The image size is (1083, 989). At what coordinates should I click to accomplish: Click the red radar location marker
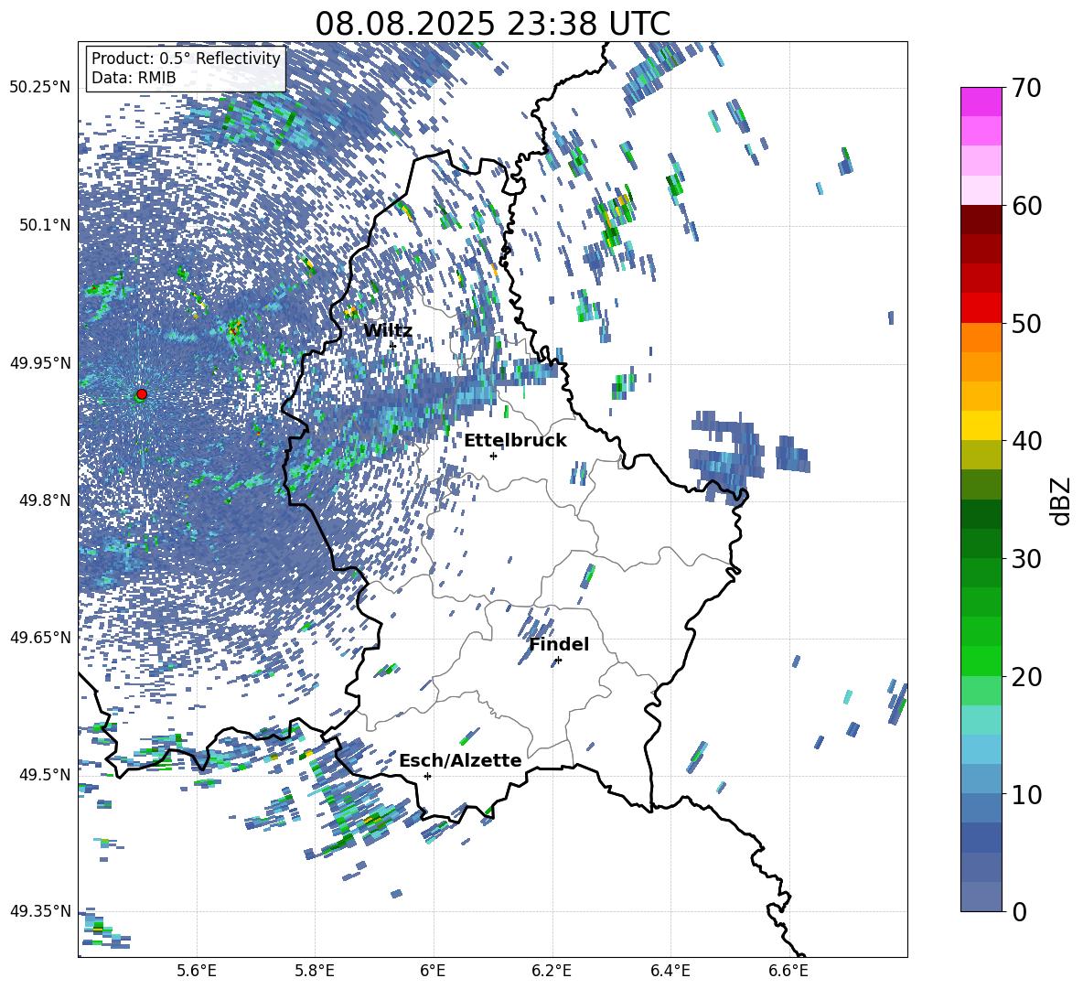[x=142, y=394]
